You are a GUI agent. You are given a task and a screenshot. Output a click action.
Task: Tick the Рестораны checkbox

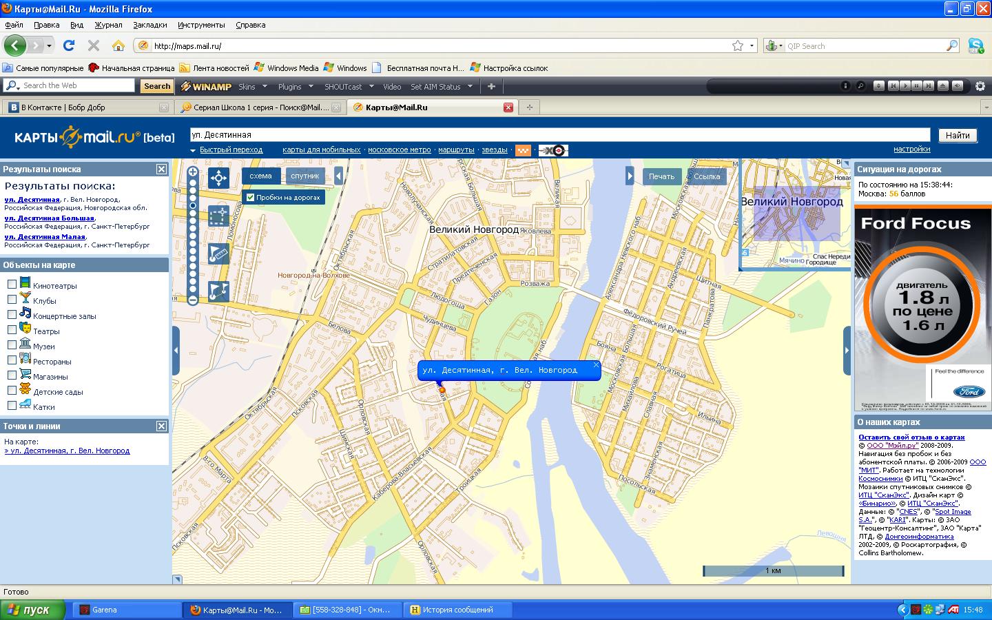coord(12,360)
